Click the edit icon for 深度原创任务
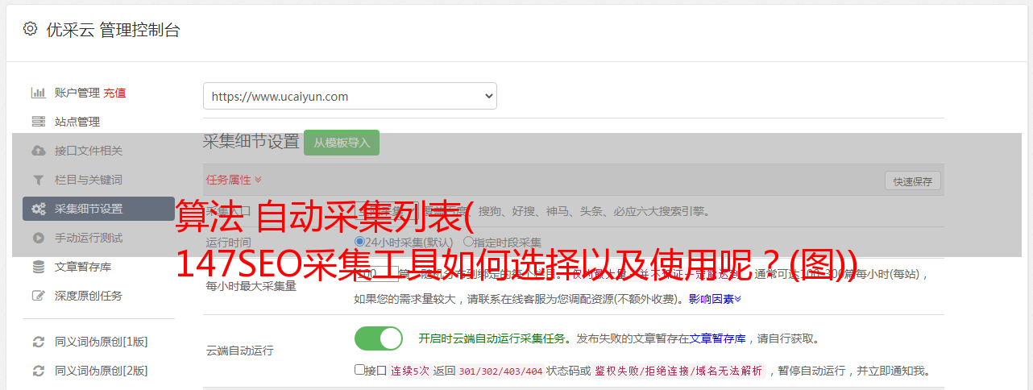Viewport: 1033px width, 390px height. click(x=38, y=296)
